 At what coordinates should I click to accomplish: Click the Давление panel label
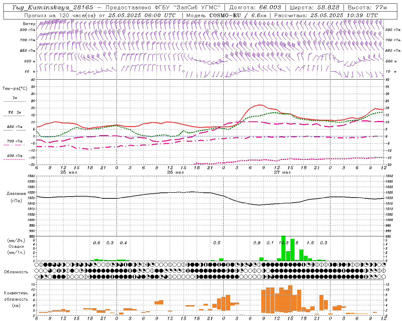(x=16, y=194)
